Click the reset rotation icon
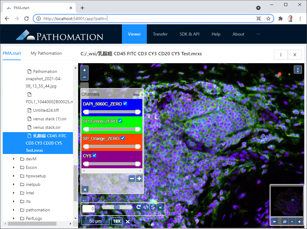 139,207
